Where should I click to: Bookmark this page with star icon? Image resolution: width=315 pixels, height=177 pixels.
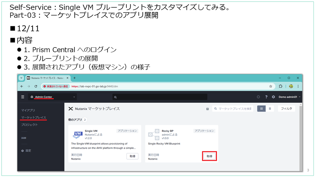[x=271, y=86]
